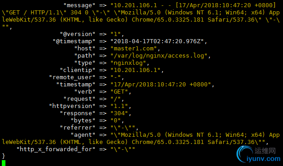Image resolution: width=283 pixels, height=166 pixels.
Task: Click the timestamp value 17/Apr/2018:10:47:20 +0800
Action: pos(161,85)
